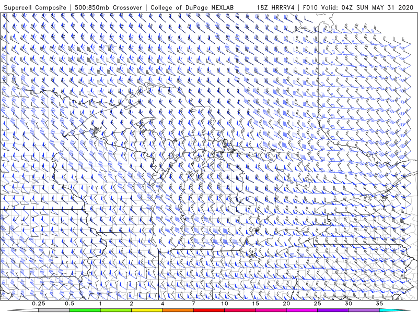
Task: Click the legend value 30 label
Action: point(349,304)
